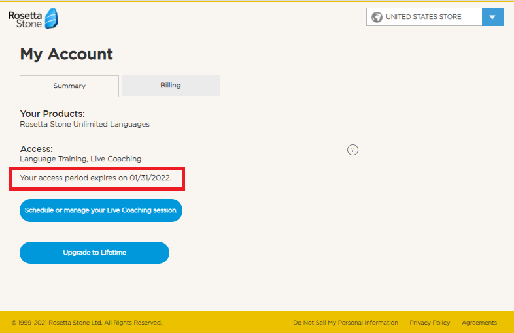Click the Your Products heading

pyautogui.click(x=52, y=114)
